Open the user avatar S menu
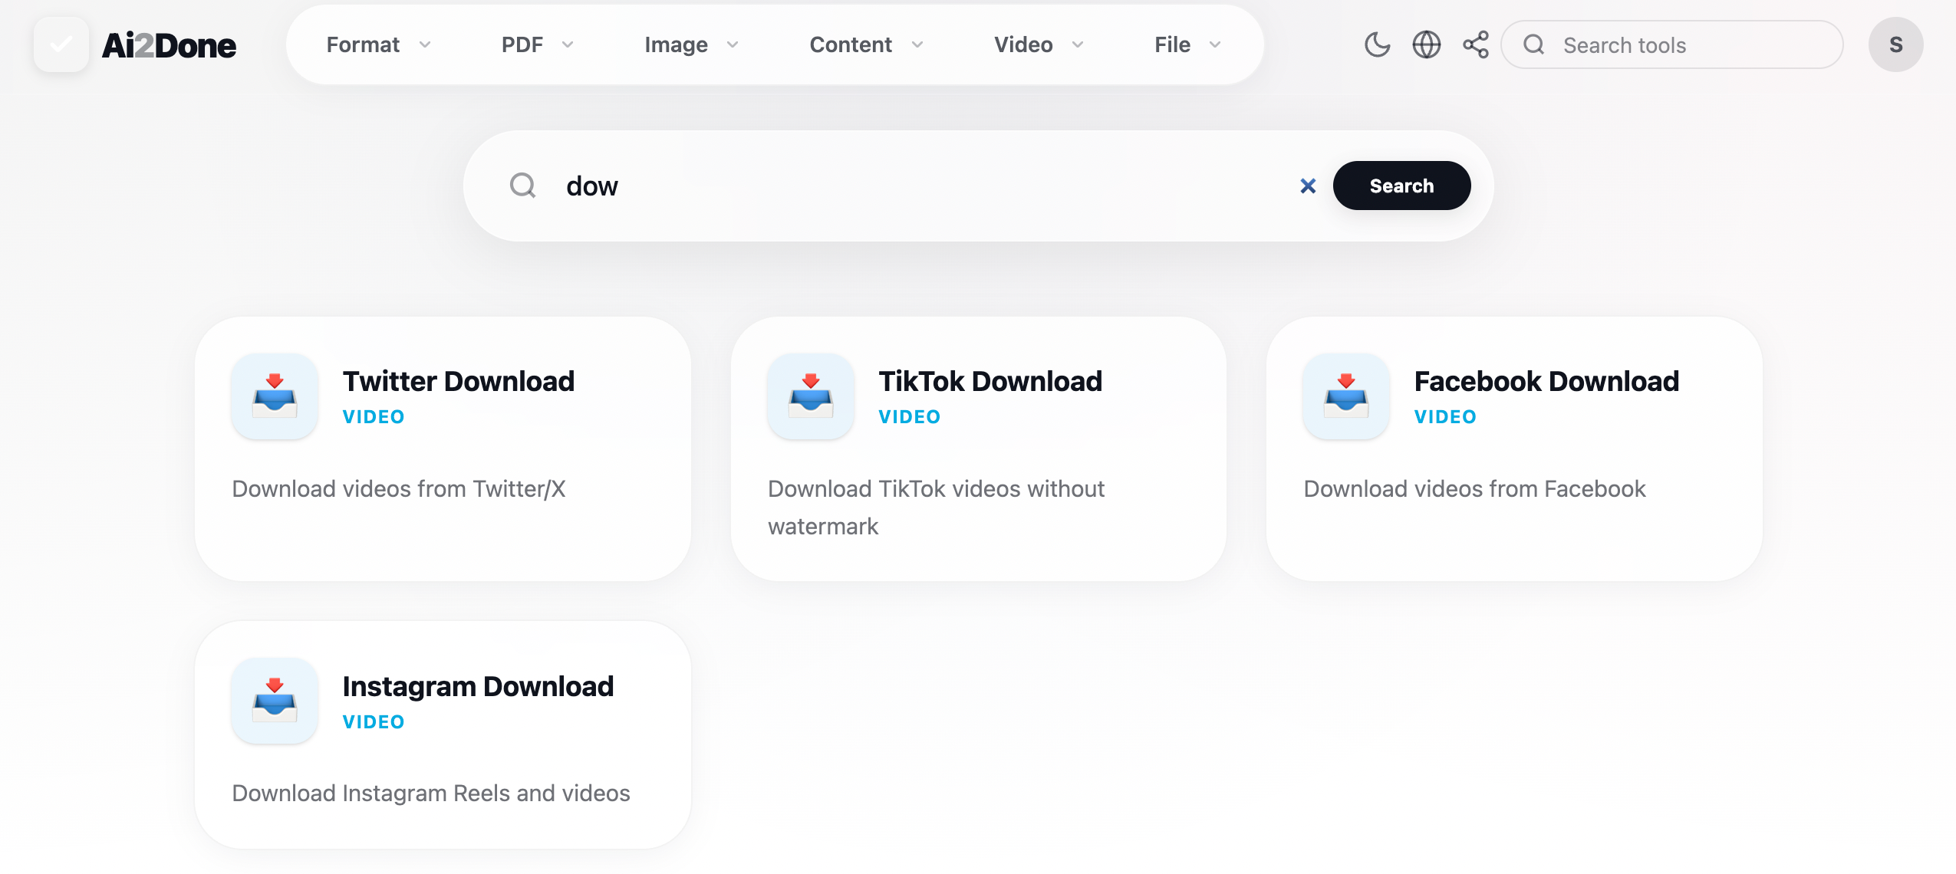Screen dimensions: 1956x874 (x=1895, y=44)
